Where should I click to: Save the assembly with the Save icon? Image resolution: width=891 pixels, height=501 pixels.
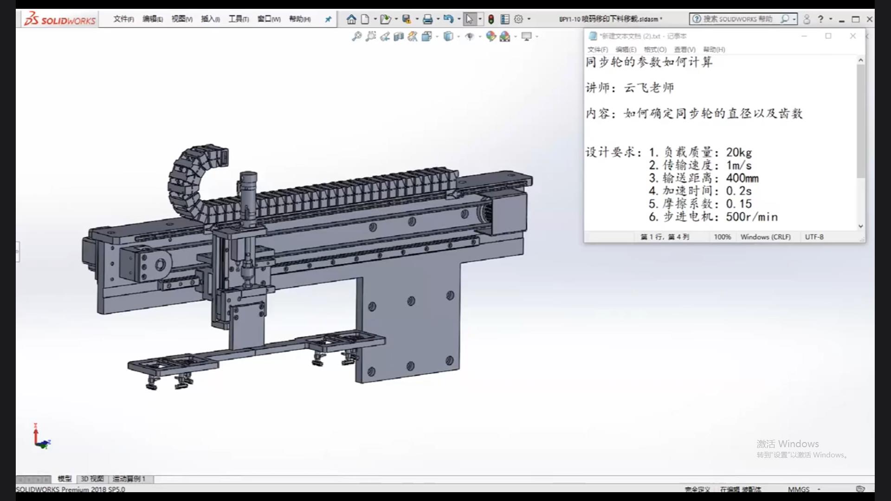point(407,19)
